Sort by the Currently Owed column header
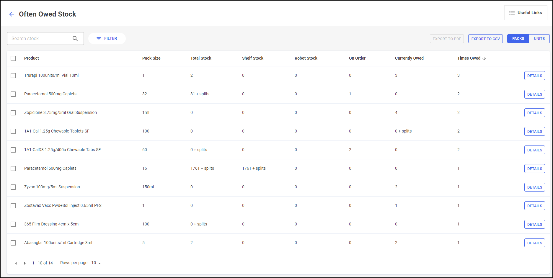The height and width of the screenshot is (278, 553). (409, 58)
